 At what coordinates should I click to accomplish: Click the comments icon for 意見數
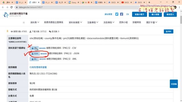click(x=50, y=31)
